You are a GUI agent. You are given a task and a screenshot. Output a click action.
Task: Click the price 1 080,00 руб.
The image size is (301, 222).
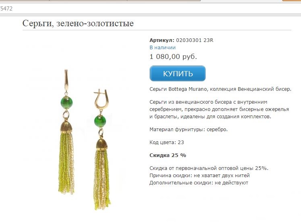173,57
